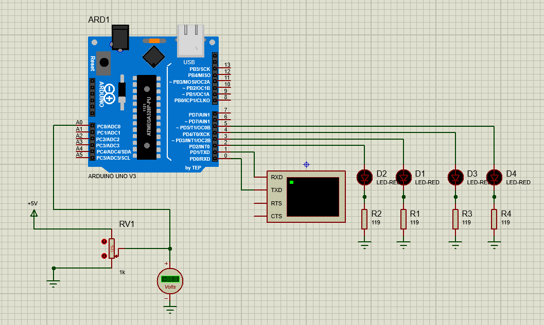The width and height of the screenshot is (544, 325).
Task: Select the Arduino infinity logo
Action: (110, 94)
